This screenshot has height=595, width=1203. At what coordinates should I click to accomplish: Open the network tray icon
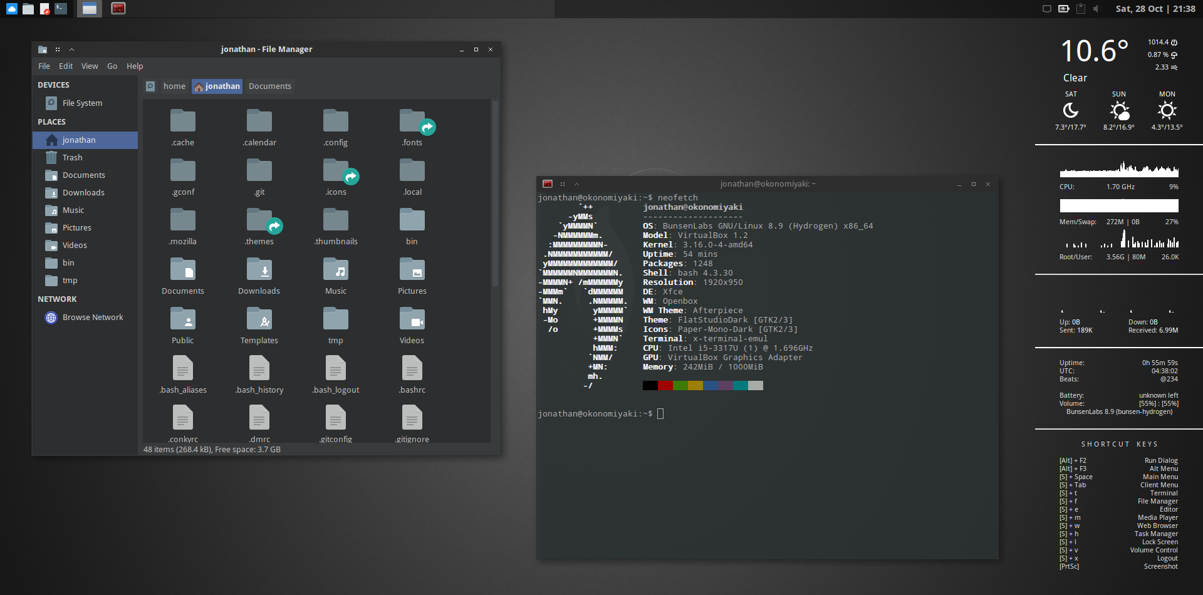point(1046,9)
